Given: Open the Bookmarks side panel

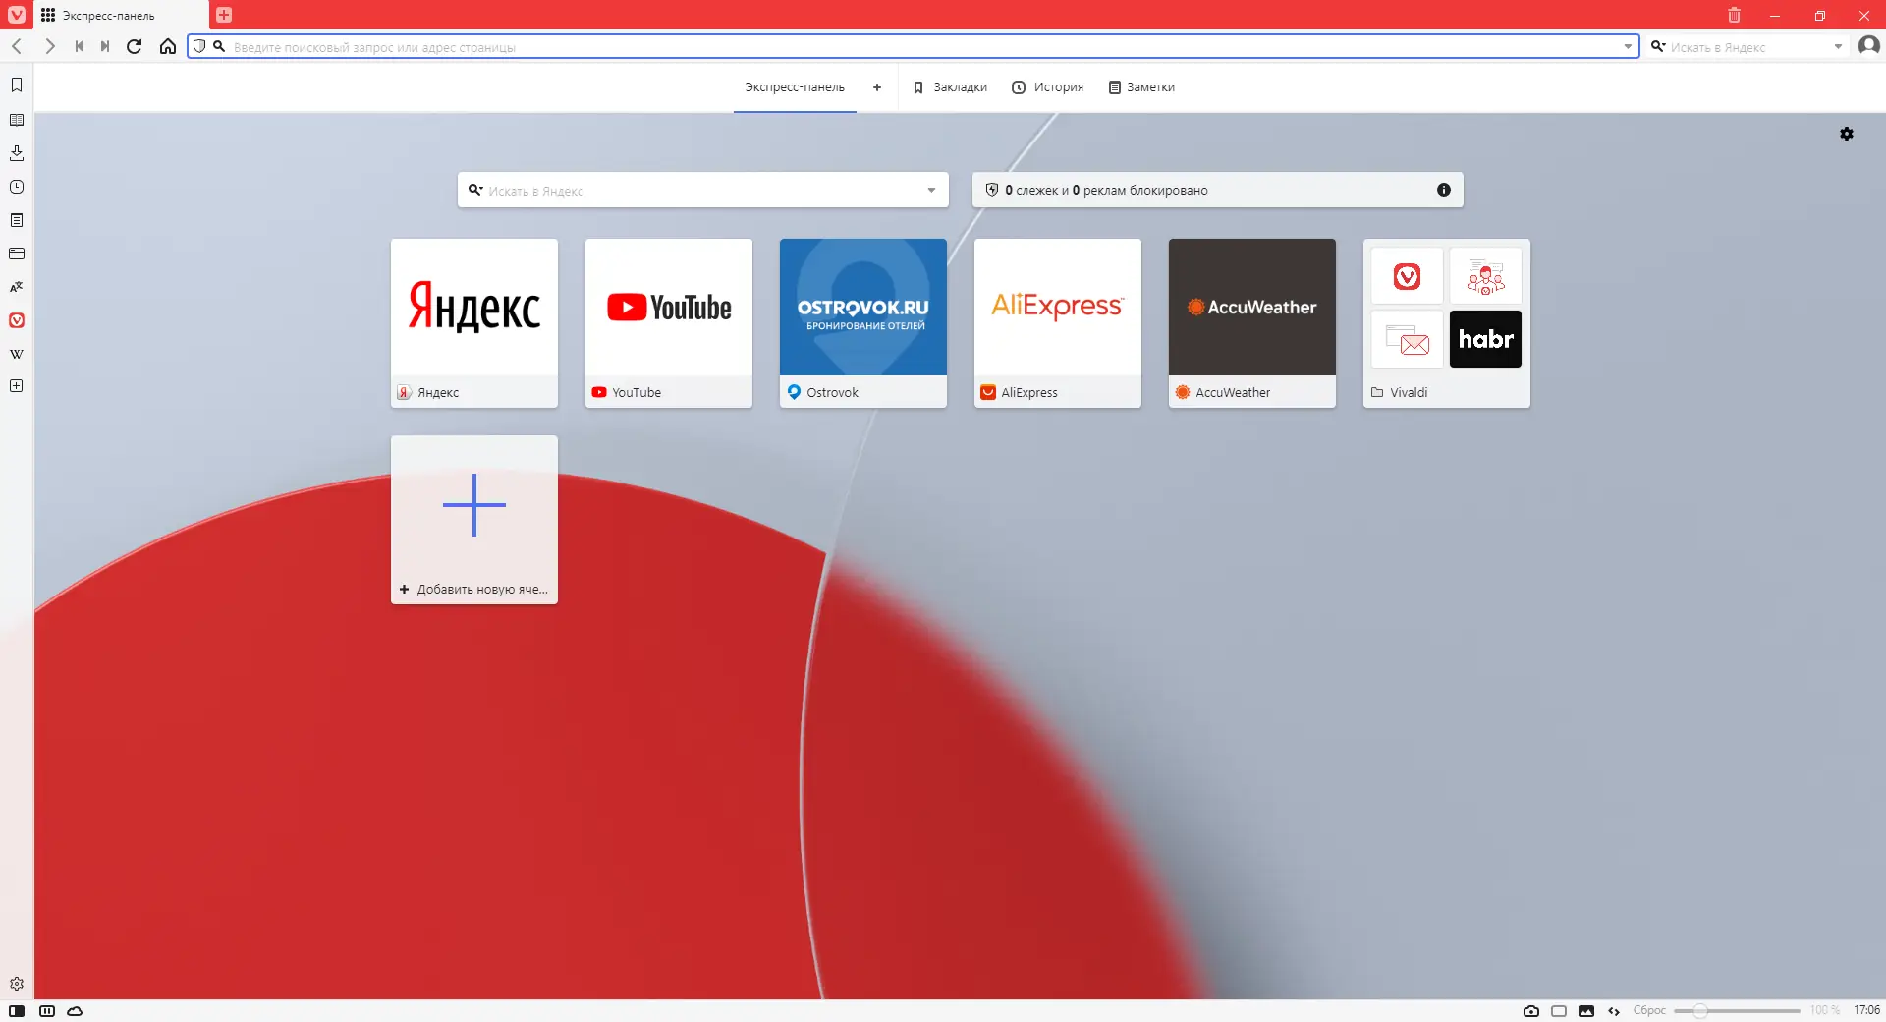Looking at the screenshot, I should pos(17,85).
